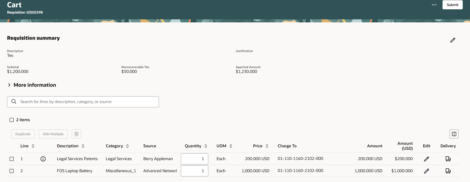Open the column layout chooser icon

(454, 134)
